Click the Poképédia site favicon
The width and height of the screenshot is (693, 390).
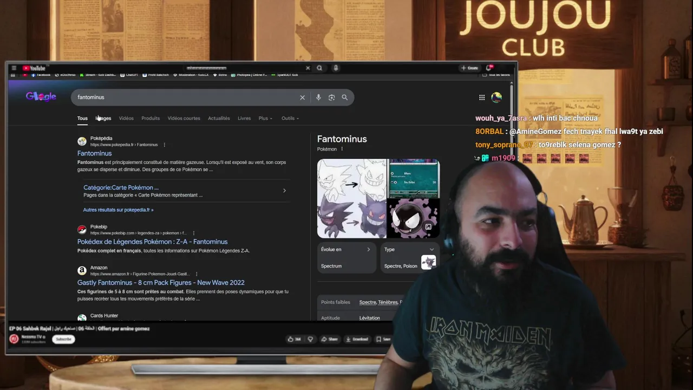[82, 141]
